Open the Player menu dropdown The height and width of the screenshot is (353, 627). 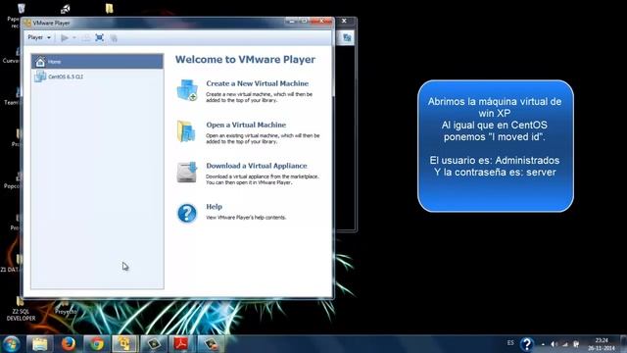point(39,37)
